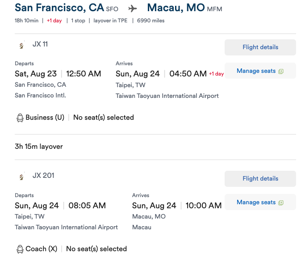305x261 pixels.
Task: Click the layover in TPE summary text
Action: click(111, 21)
